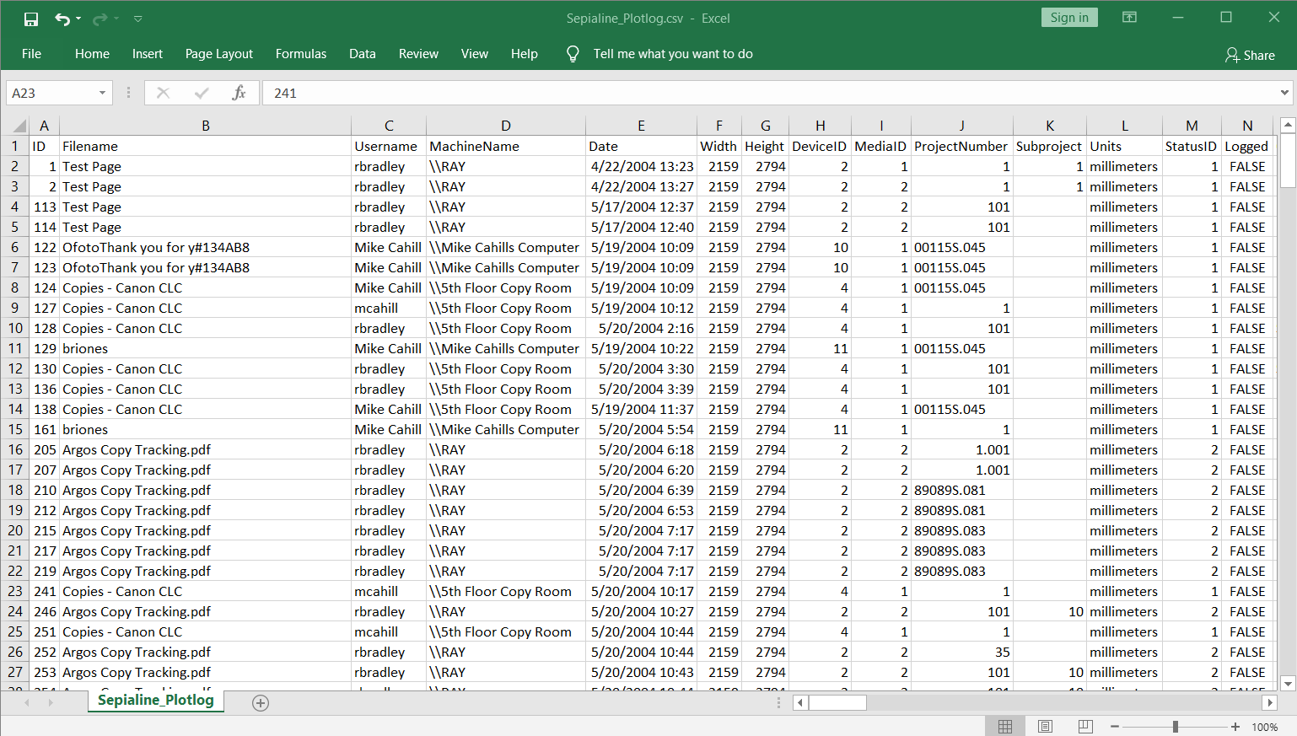Click the Tell Me lightbulb icon
Viewport: 1297px width, 736px height.
[x=573, y=54]
